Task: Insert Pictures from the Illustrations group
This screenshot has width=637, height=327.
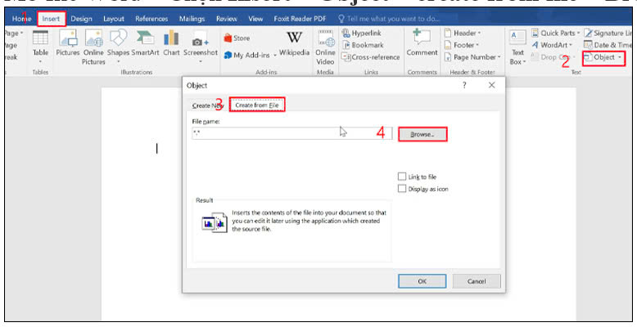Action: coord(68,43)
